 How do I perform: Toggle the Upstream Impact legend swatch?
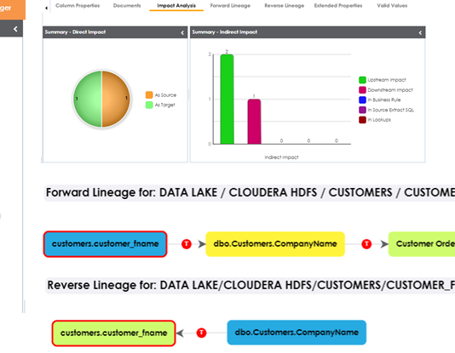pos(362,80)
